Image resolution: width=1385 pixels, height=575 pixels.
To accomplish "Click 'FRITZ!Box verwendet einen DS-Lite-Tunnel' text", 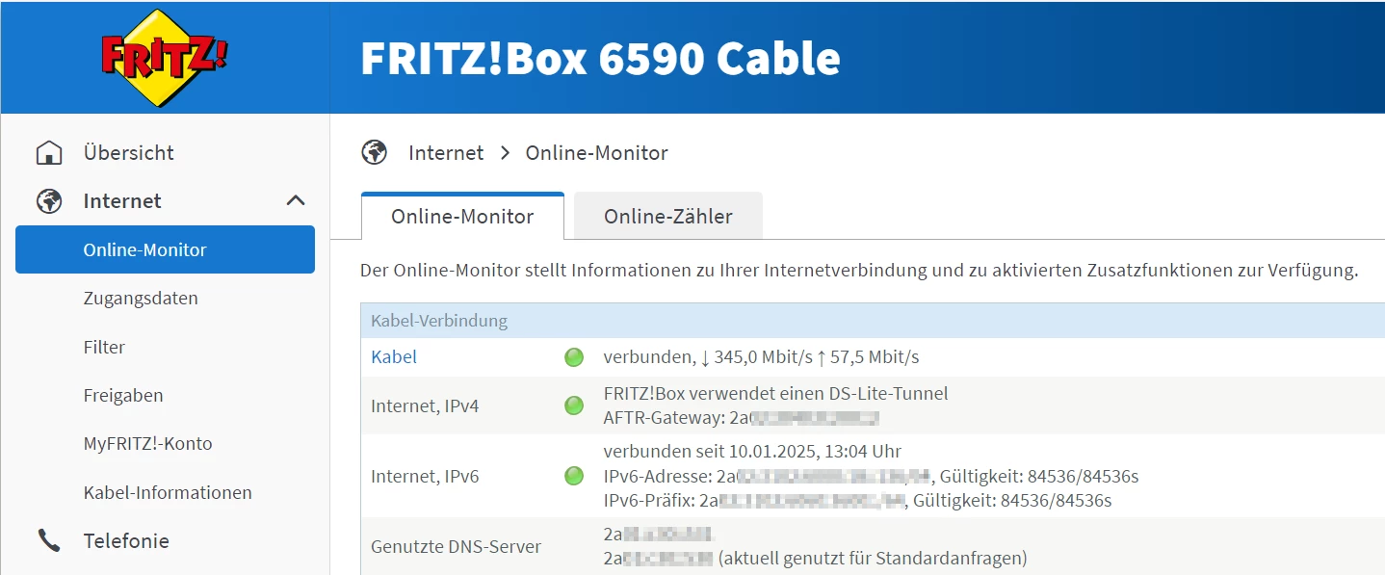I will (x=775, y=393).
